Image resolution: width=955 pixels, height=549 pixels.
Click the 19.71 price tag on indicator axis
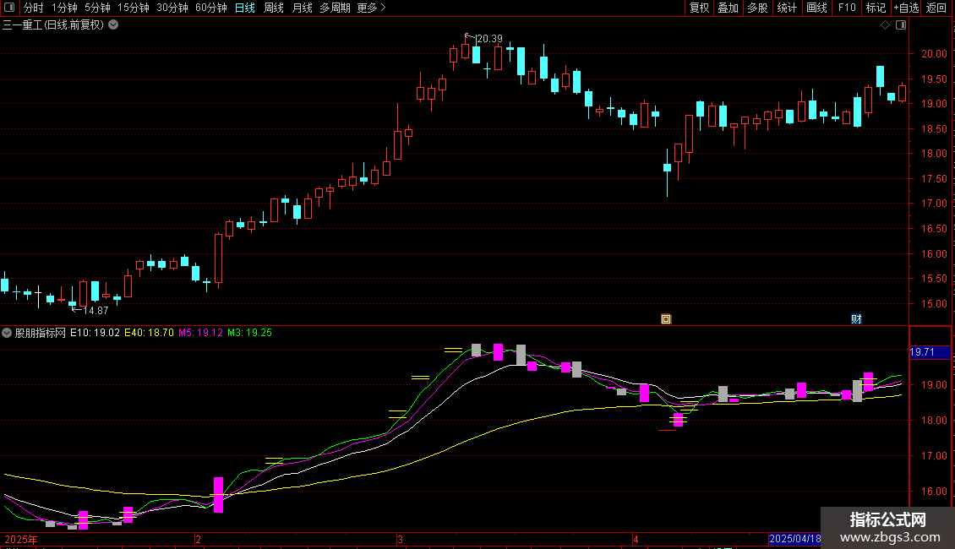tap(930, 352)
